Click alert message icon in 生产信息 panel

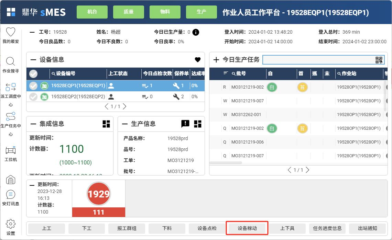pos(185,124)
